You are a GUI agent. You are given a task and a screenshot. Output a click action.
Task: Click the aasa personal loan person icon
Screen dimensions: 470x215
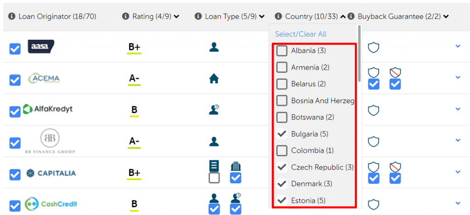click(x=214, y=47)
